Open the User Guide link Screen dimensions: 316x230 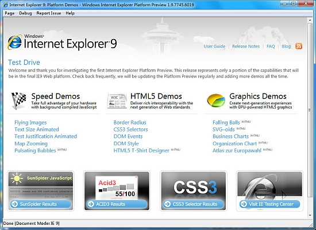214,46
